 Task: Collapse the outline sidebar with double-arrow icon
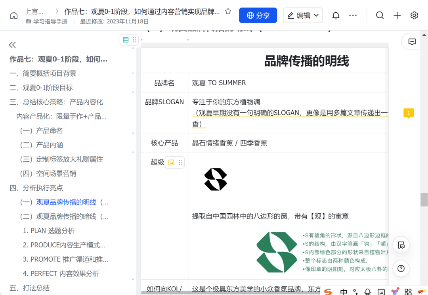[12, 45]
